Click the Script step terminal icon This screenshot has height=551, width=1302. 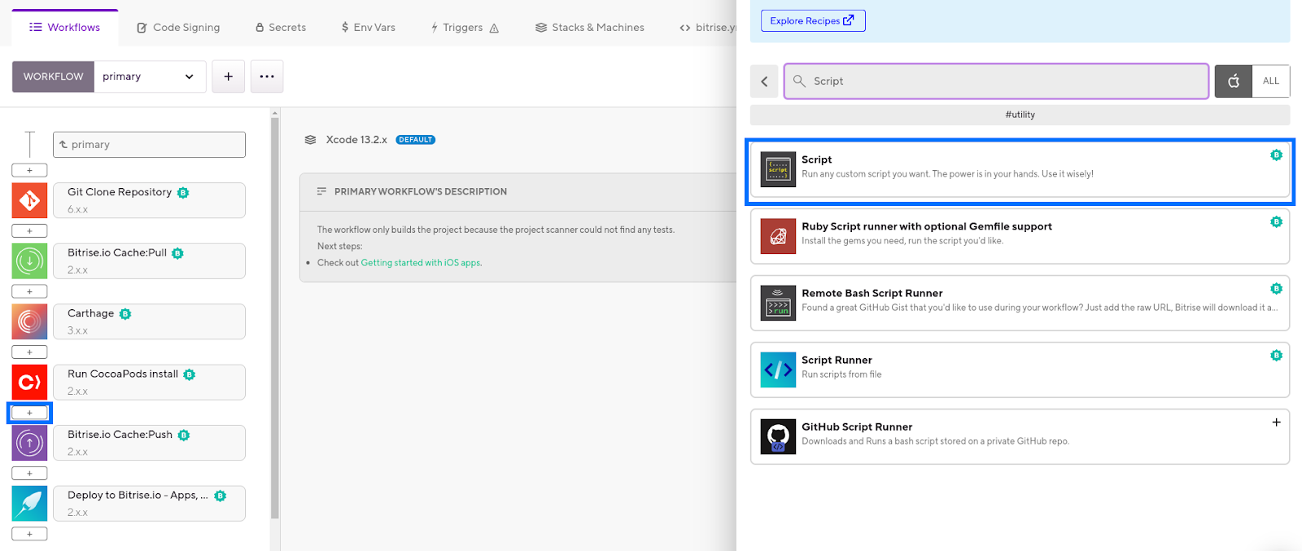pyautogui.click(x=778, y=170)
